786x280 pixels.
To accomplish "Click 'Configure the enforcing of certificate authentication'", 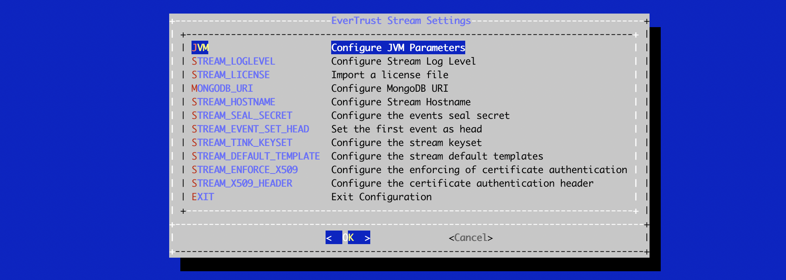I will pyautogui.click(x=479, y=170).
